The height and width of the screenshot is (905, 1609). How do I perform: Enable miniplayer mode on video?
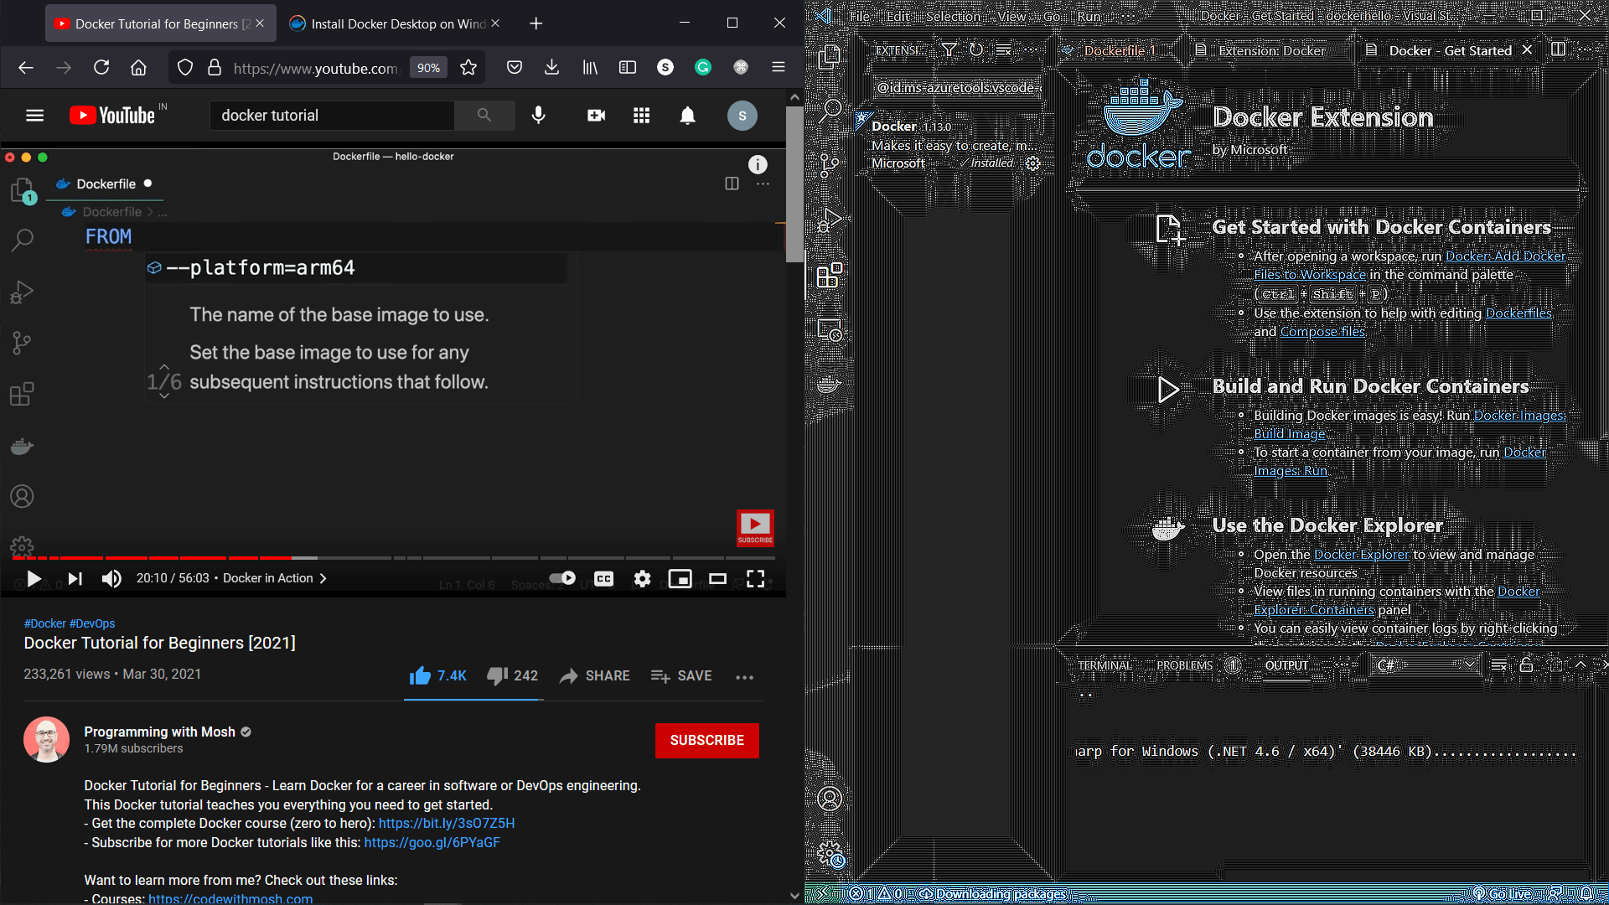pyautogui.click(x=680, y=578)
